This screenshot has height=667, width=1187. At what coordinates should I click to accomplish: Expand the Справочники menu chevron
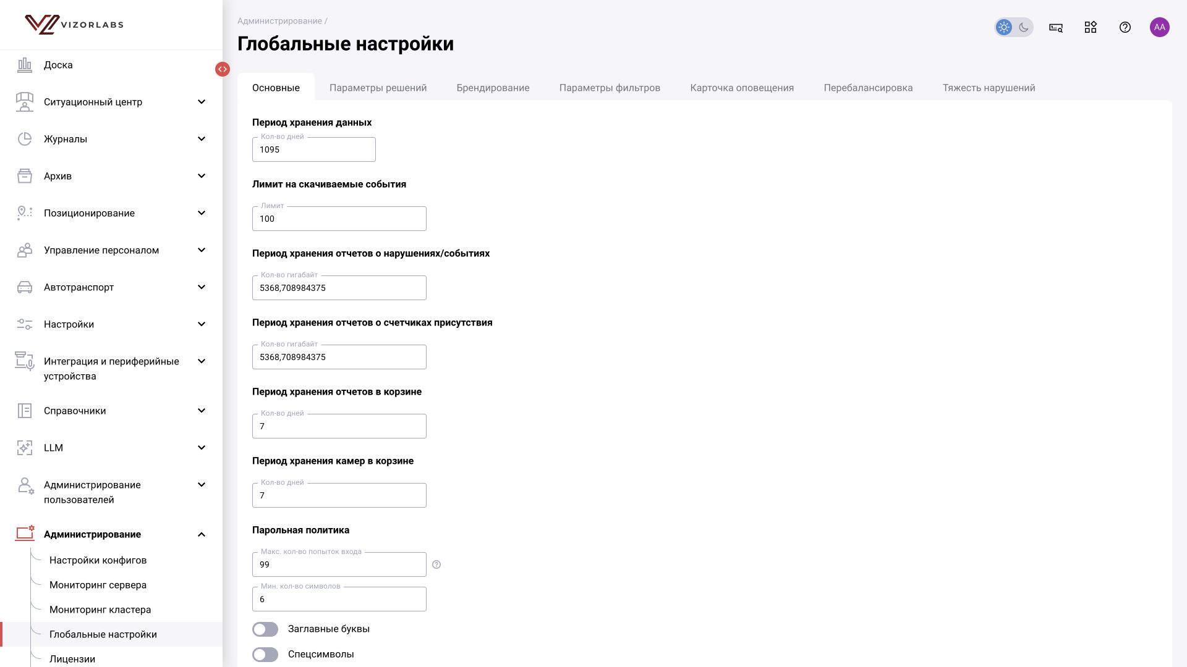202,411
